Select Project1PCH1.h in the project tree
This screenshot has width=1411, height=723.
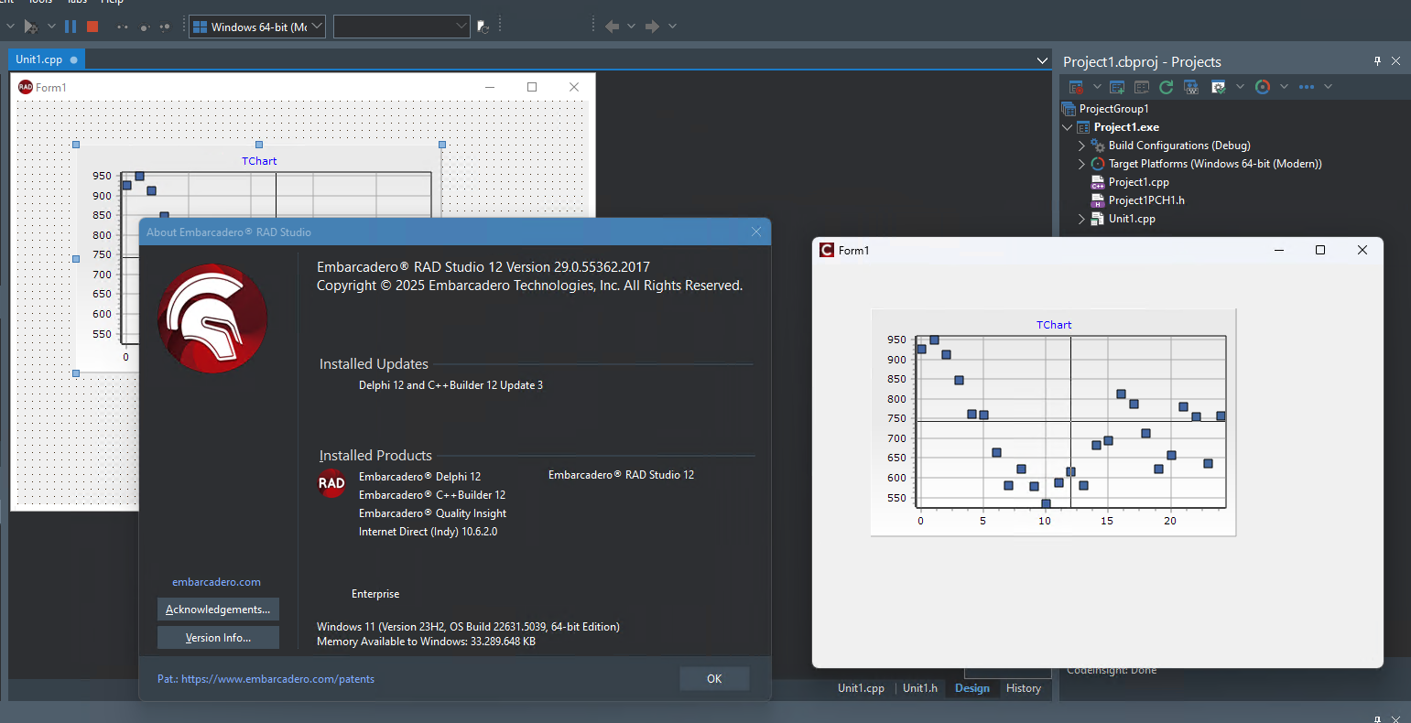point(1146,200)
